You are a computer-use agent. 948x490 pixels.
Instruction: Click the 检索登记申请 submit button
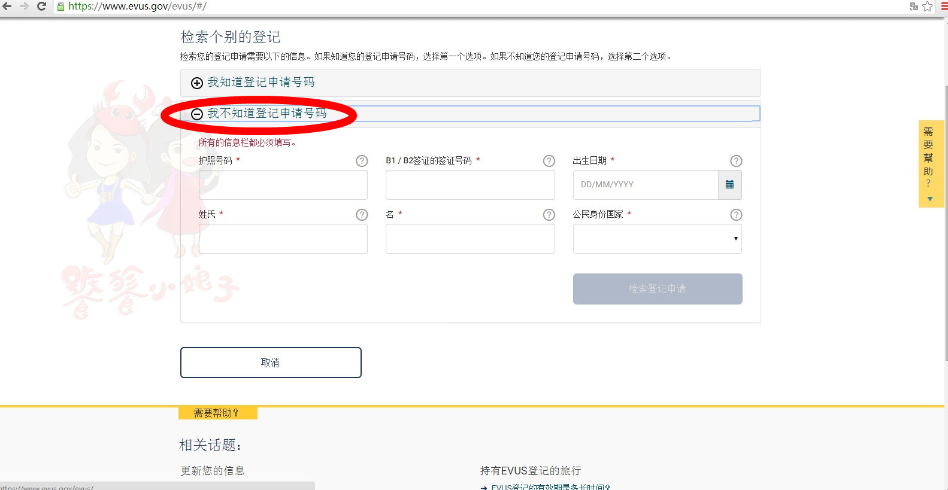(657, 289)
